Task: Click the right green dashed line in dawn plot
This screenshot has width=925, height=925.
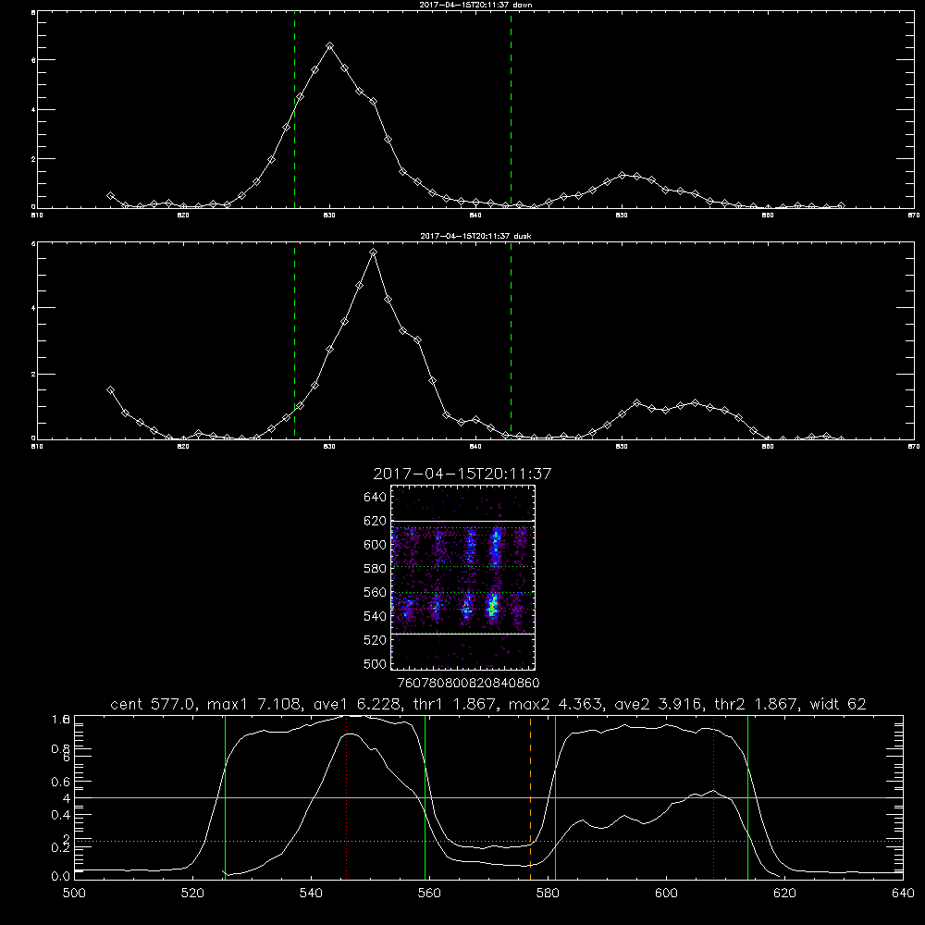Action: [511, 110]
